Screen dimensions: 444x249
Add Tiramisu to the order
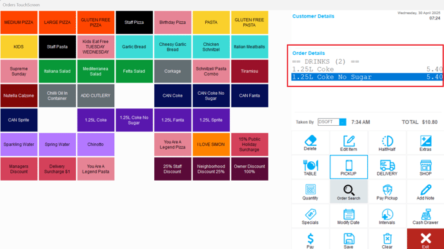[250, 72]
